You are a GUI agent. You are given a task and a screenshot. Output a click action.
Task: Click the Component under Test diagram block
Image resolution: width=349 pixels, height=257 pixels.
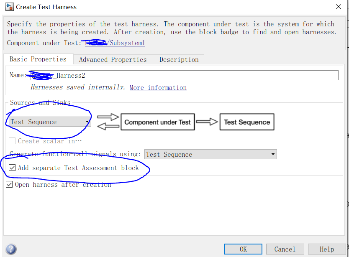[158, 122]
